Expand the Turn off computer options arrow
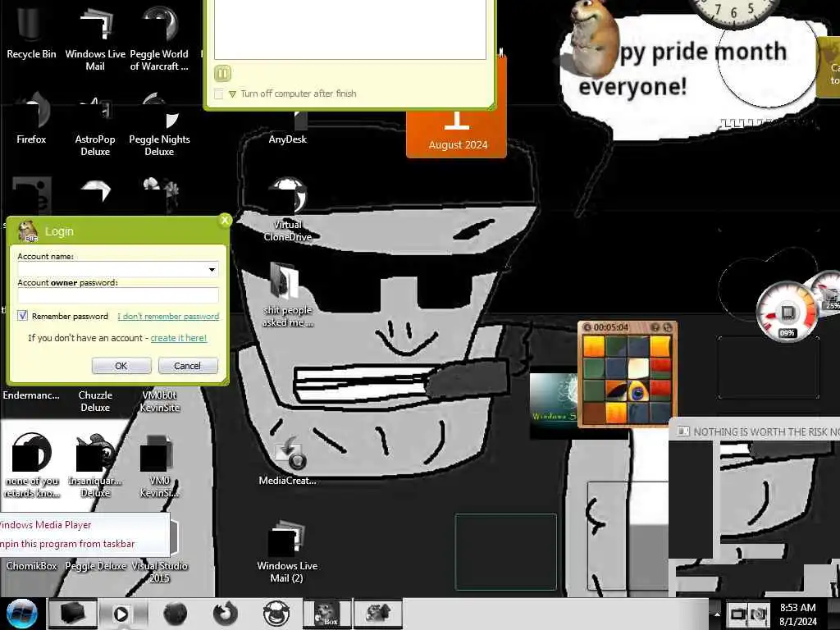840x630 pixels. pos(232,94)
